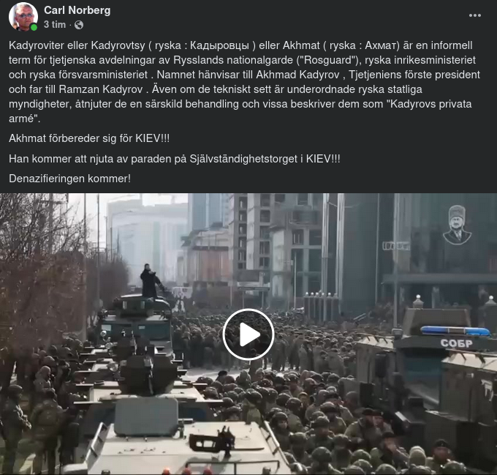Screen dimensions: 497x475
Task: Click the man standing atop the armored vehicle
Action: tap(149, 281)
